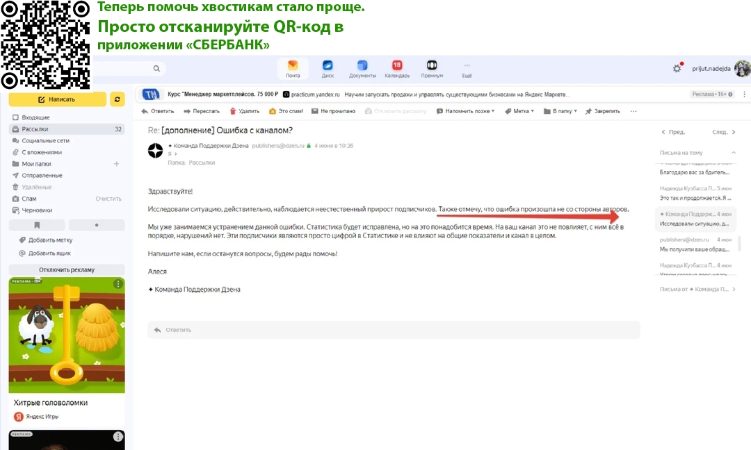Open options menu on the lower ad
The image size is (751, 450).
(x=118, y=437)
